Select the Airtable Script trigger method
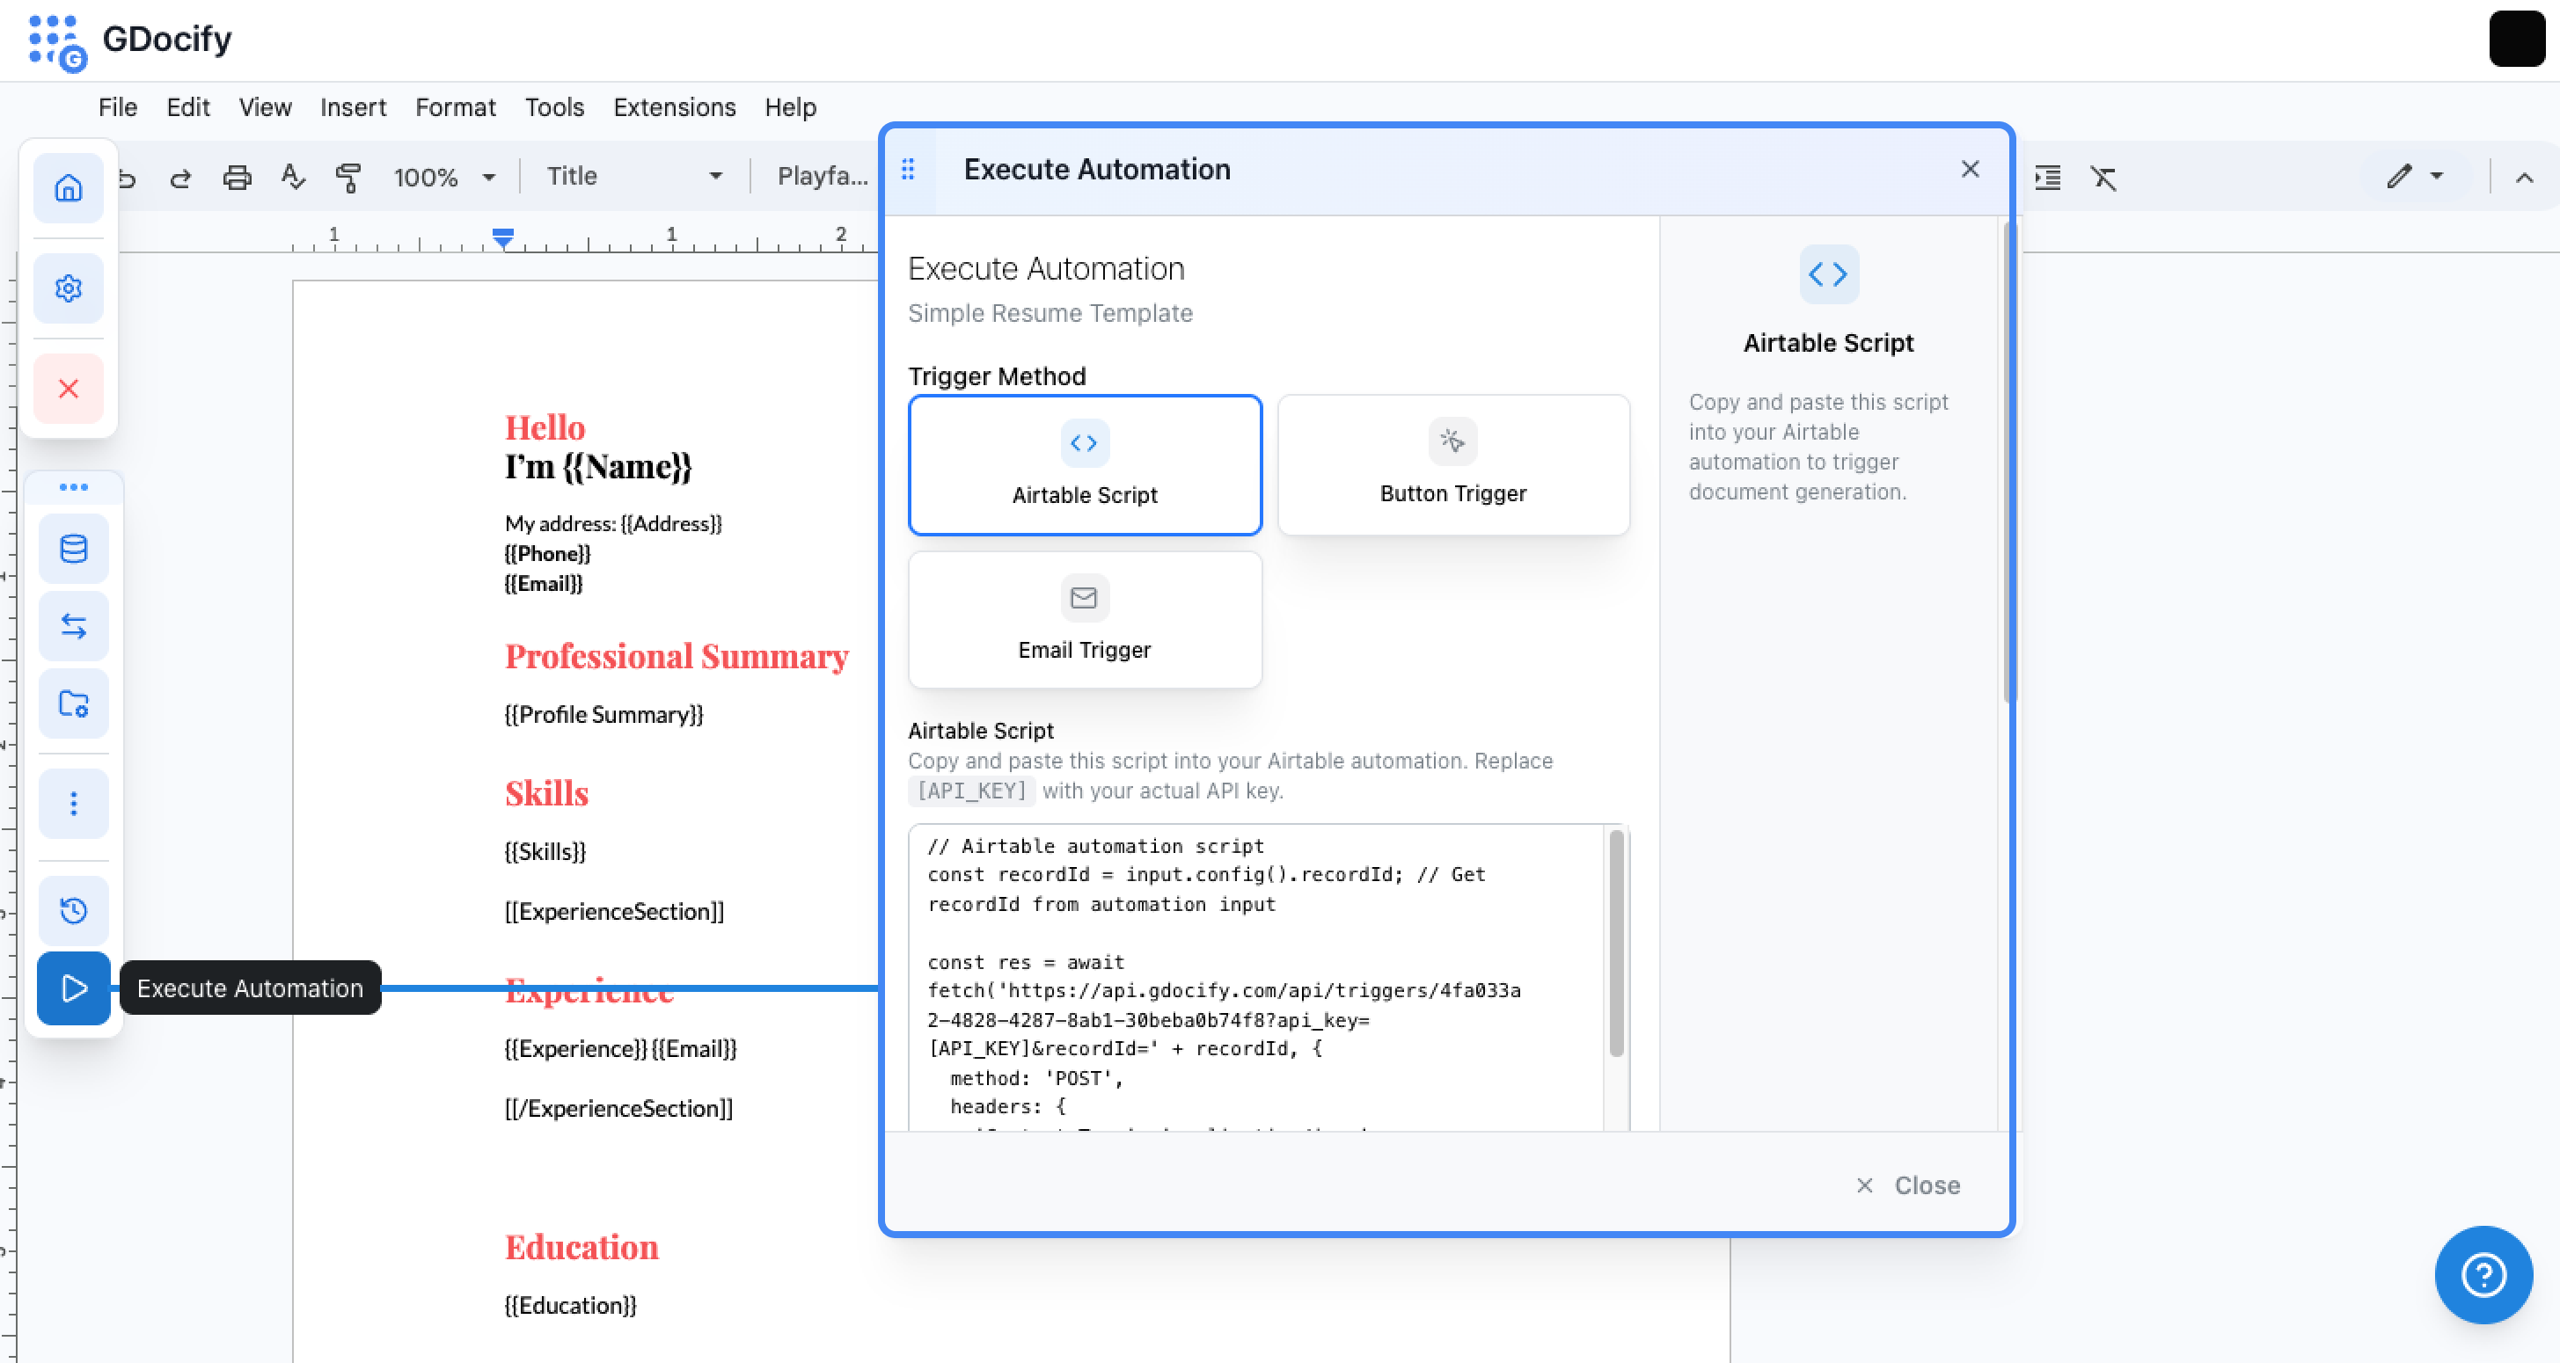Image resolution: width=2560 pixels, height=1363 pixels. pos(1084,465)
